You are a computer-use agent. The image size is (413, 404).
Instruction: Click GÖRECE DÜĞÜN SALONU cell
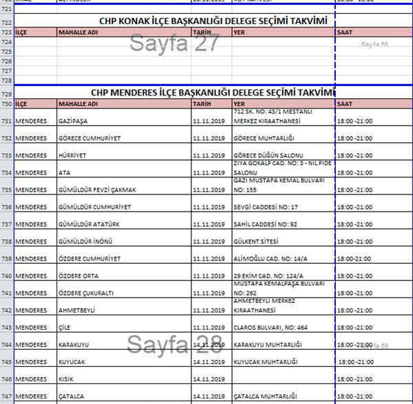[284, 151]
